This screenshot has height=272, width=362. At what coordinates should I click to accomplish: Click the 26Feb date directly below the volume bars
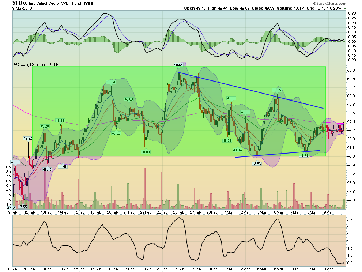(x=178, y=212)
